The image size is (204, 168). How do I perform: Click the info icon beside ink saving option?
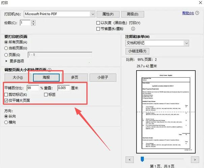(133, 29)
